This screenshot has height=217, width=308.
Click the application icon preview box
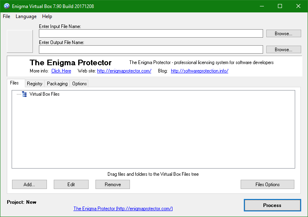[20, 41]
